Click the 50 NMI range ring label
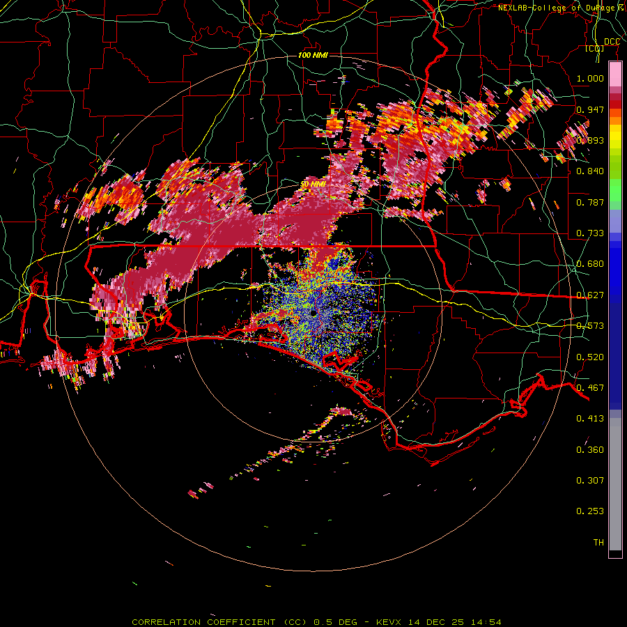627x627 pixels. tap(313, 184)
